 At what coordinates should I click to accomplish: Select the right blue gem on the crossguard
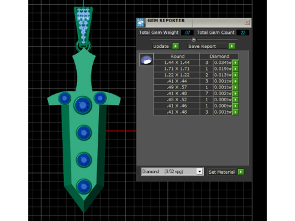pos(100,98)
